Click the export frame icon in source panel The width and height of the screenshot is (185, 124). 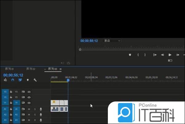pos(69,63)
